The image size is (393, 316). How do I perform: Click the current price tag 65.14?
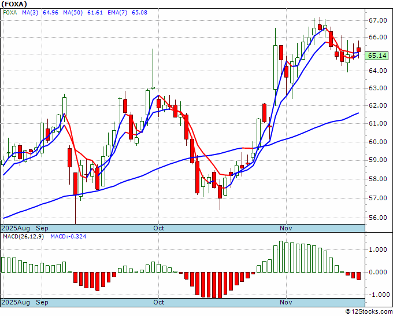coord(378,56)
